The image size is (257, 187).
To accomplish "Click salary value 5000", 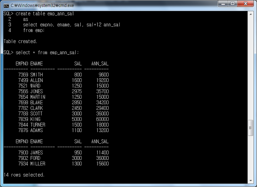I will (x=77, y=119).
